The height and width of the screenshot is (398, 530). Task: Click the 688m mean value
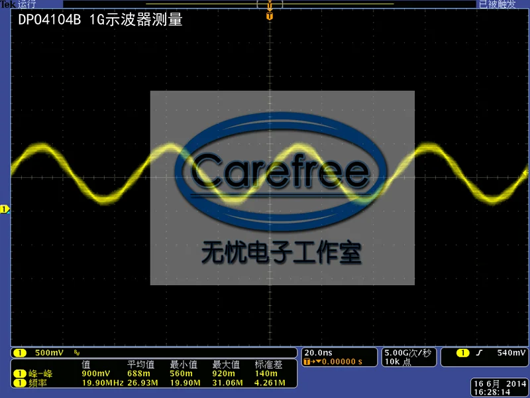pyautogui.click(x=139, y=373)
